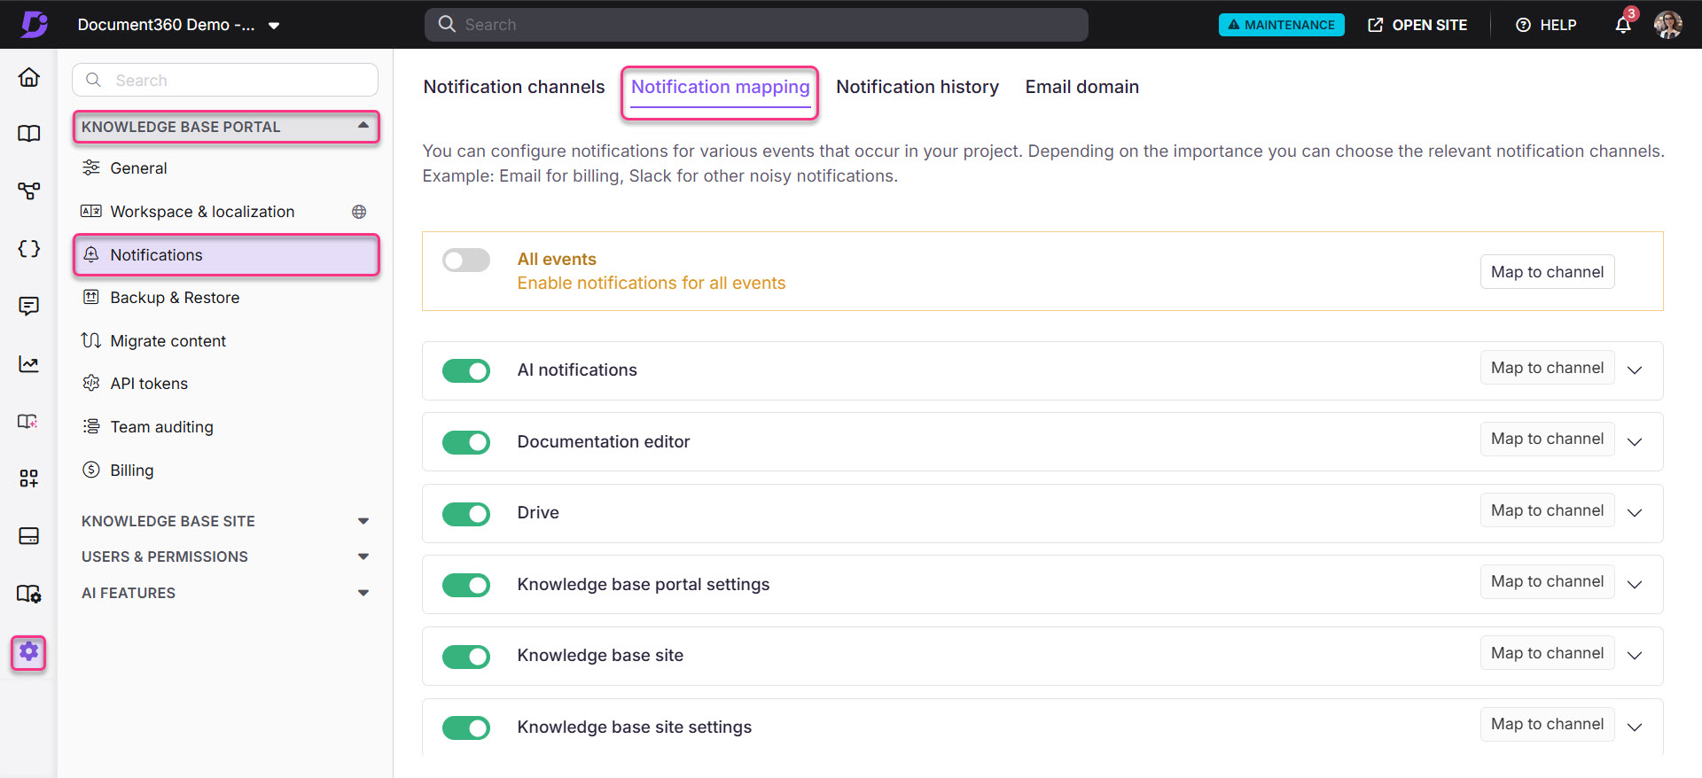This screenshot has width=1702, height=778.
Task: Click the API tokens icon
Action: pyautogui.click(x=91, y=383)
